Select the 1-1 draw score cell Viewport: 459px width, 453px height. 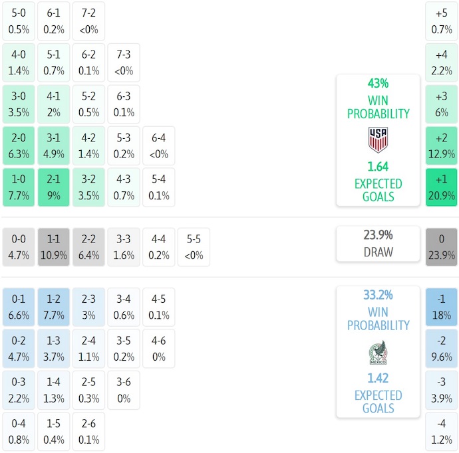point(54,247)
